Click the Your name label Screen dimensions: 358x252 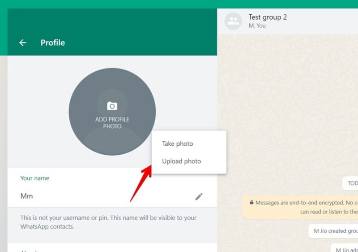pyautogui.click(x=35, y=178)
